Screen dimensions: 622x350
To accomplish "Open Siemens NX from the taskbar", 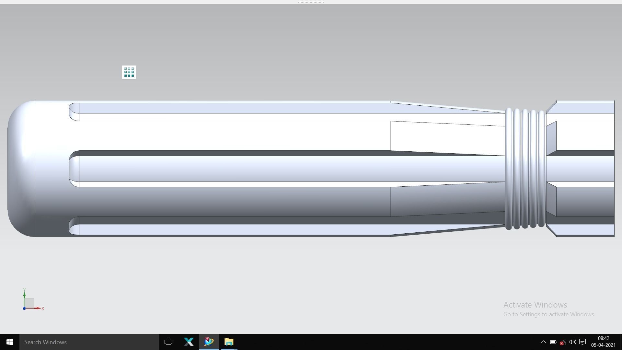I will click(209, 342).
